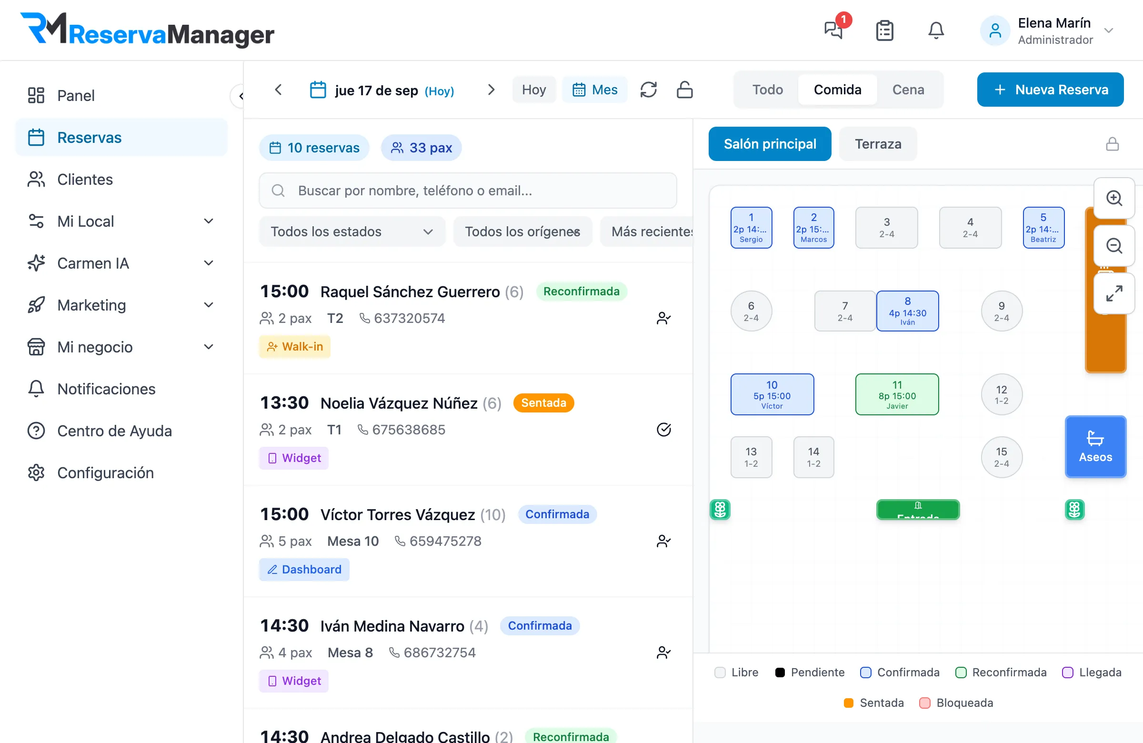Click the notification bell in top bar
Screen dimensions: 1143x743
point(936,30)
